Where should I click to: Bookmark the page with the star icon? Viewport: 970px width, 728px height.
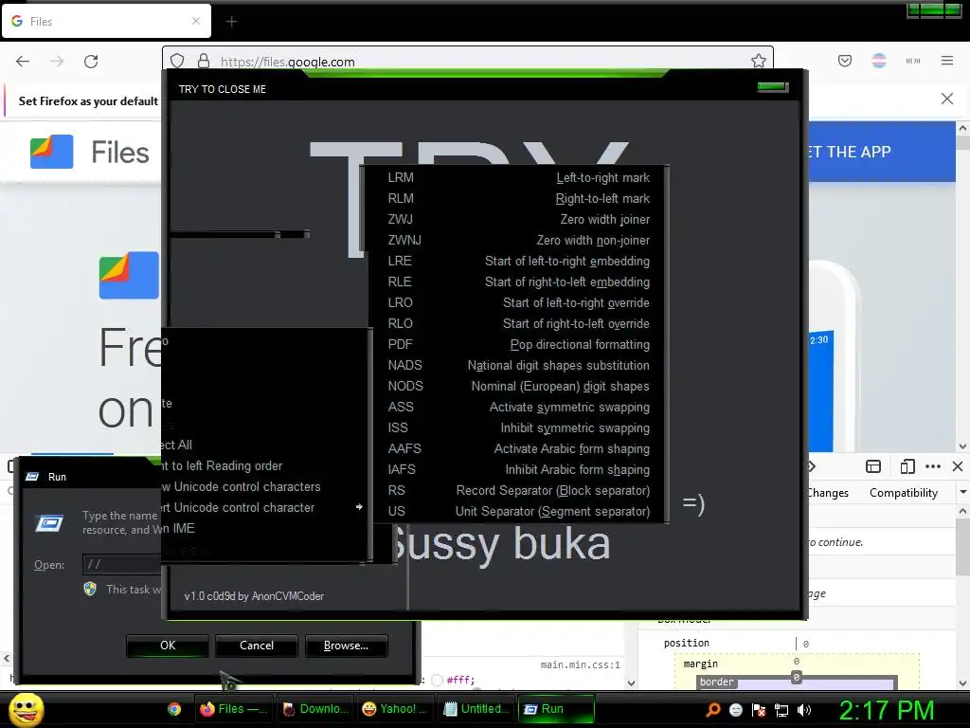pos(759,61)
